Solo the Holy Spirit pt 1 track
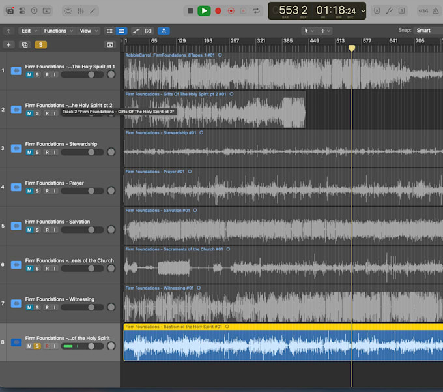 37,74
